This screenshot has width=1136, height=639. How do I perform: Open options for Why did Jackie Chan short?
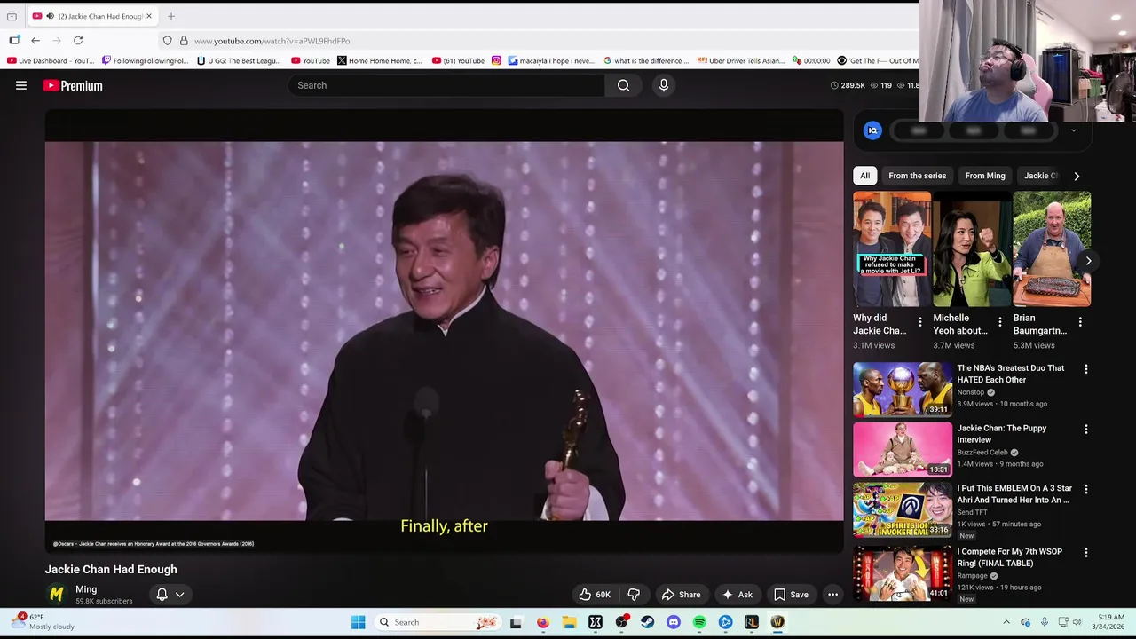pyautogui.click(x=919, y=322)
